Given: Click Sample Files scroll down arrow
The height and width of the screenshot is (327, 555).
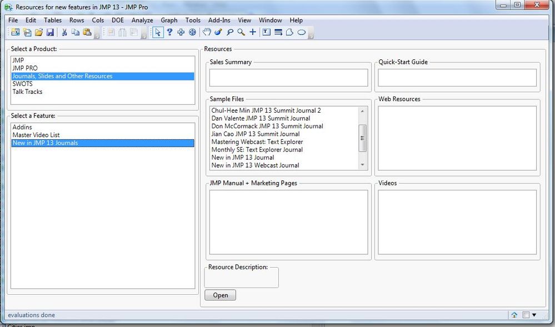Looking at the screenshot, I should [x=362, y=165].
